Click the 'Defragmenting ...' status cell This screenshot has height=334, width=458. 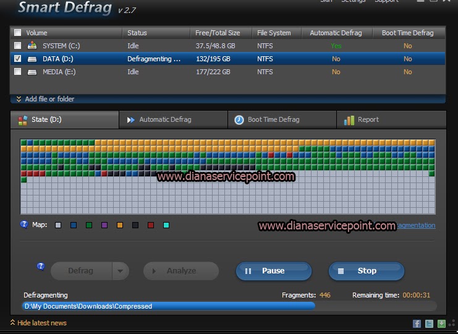154,59
